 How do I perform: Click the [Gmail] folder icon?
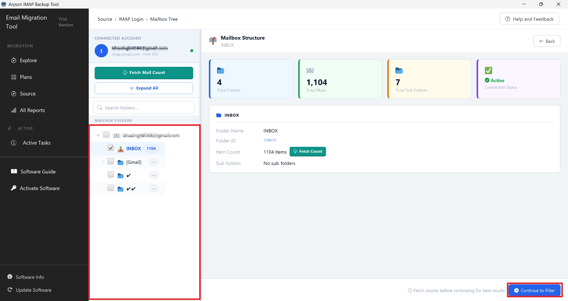(x=120, y=162)
